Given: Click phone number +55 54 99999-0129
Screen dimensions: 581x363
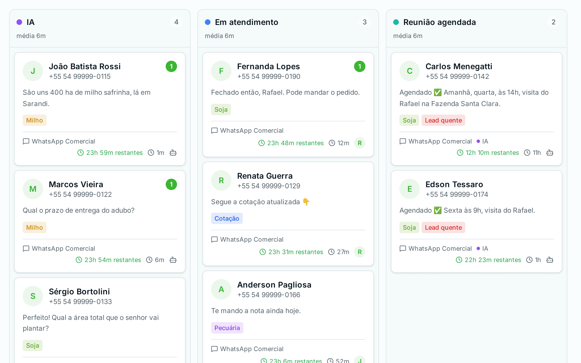Looking at the screenshot, I should pyautogui.click(x=269, y=186).
